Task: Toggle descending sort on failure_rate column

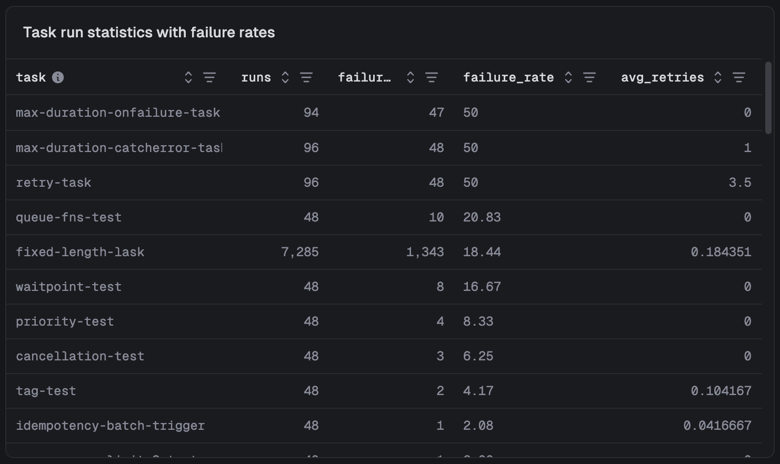Action: click(568, 77)
